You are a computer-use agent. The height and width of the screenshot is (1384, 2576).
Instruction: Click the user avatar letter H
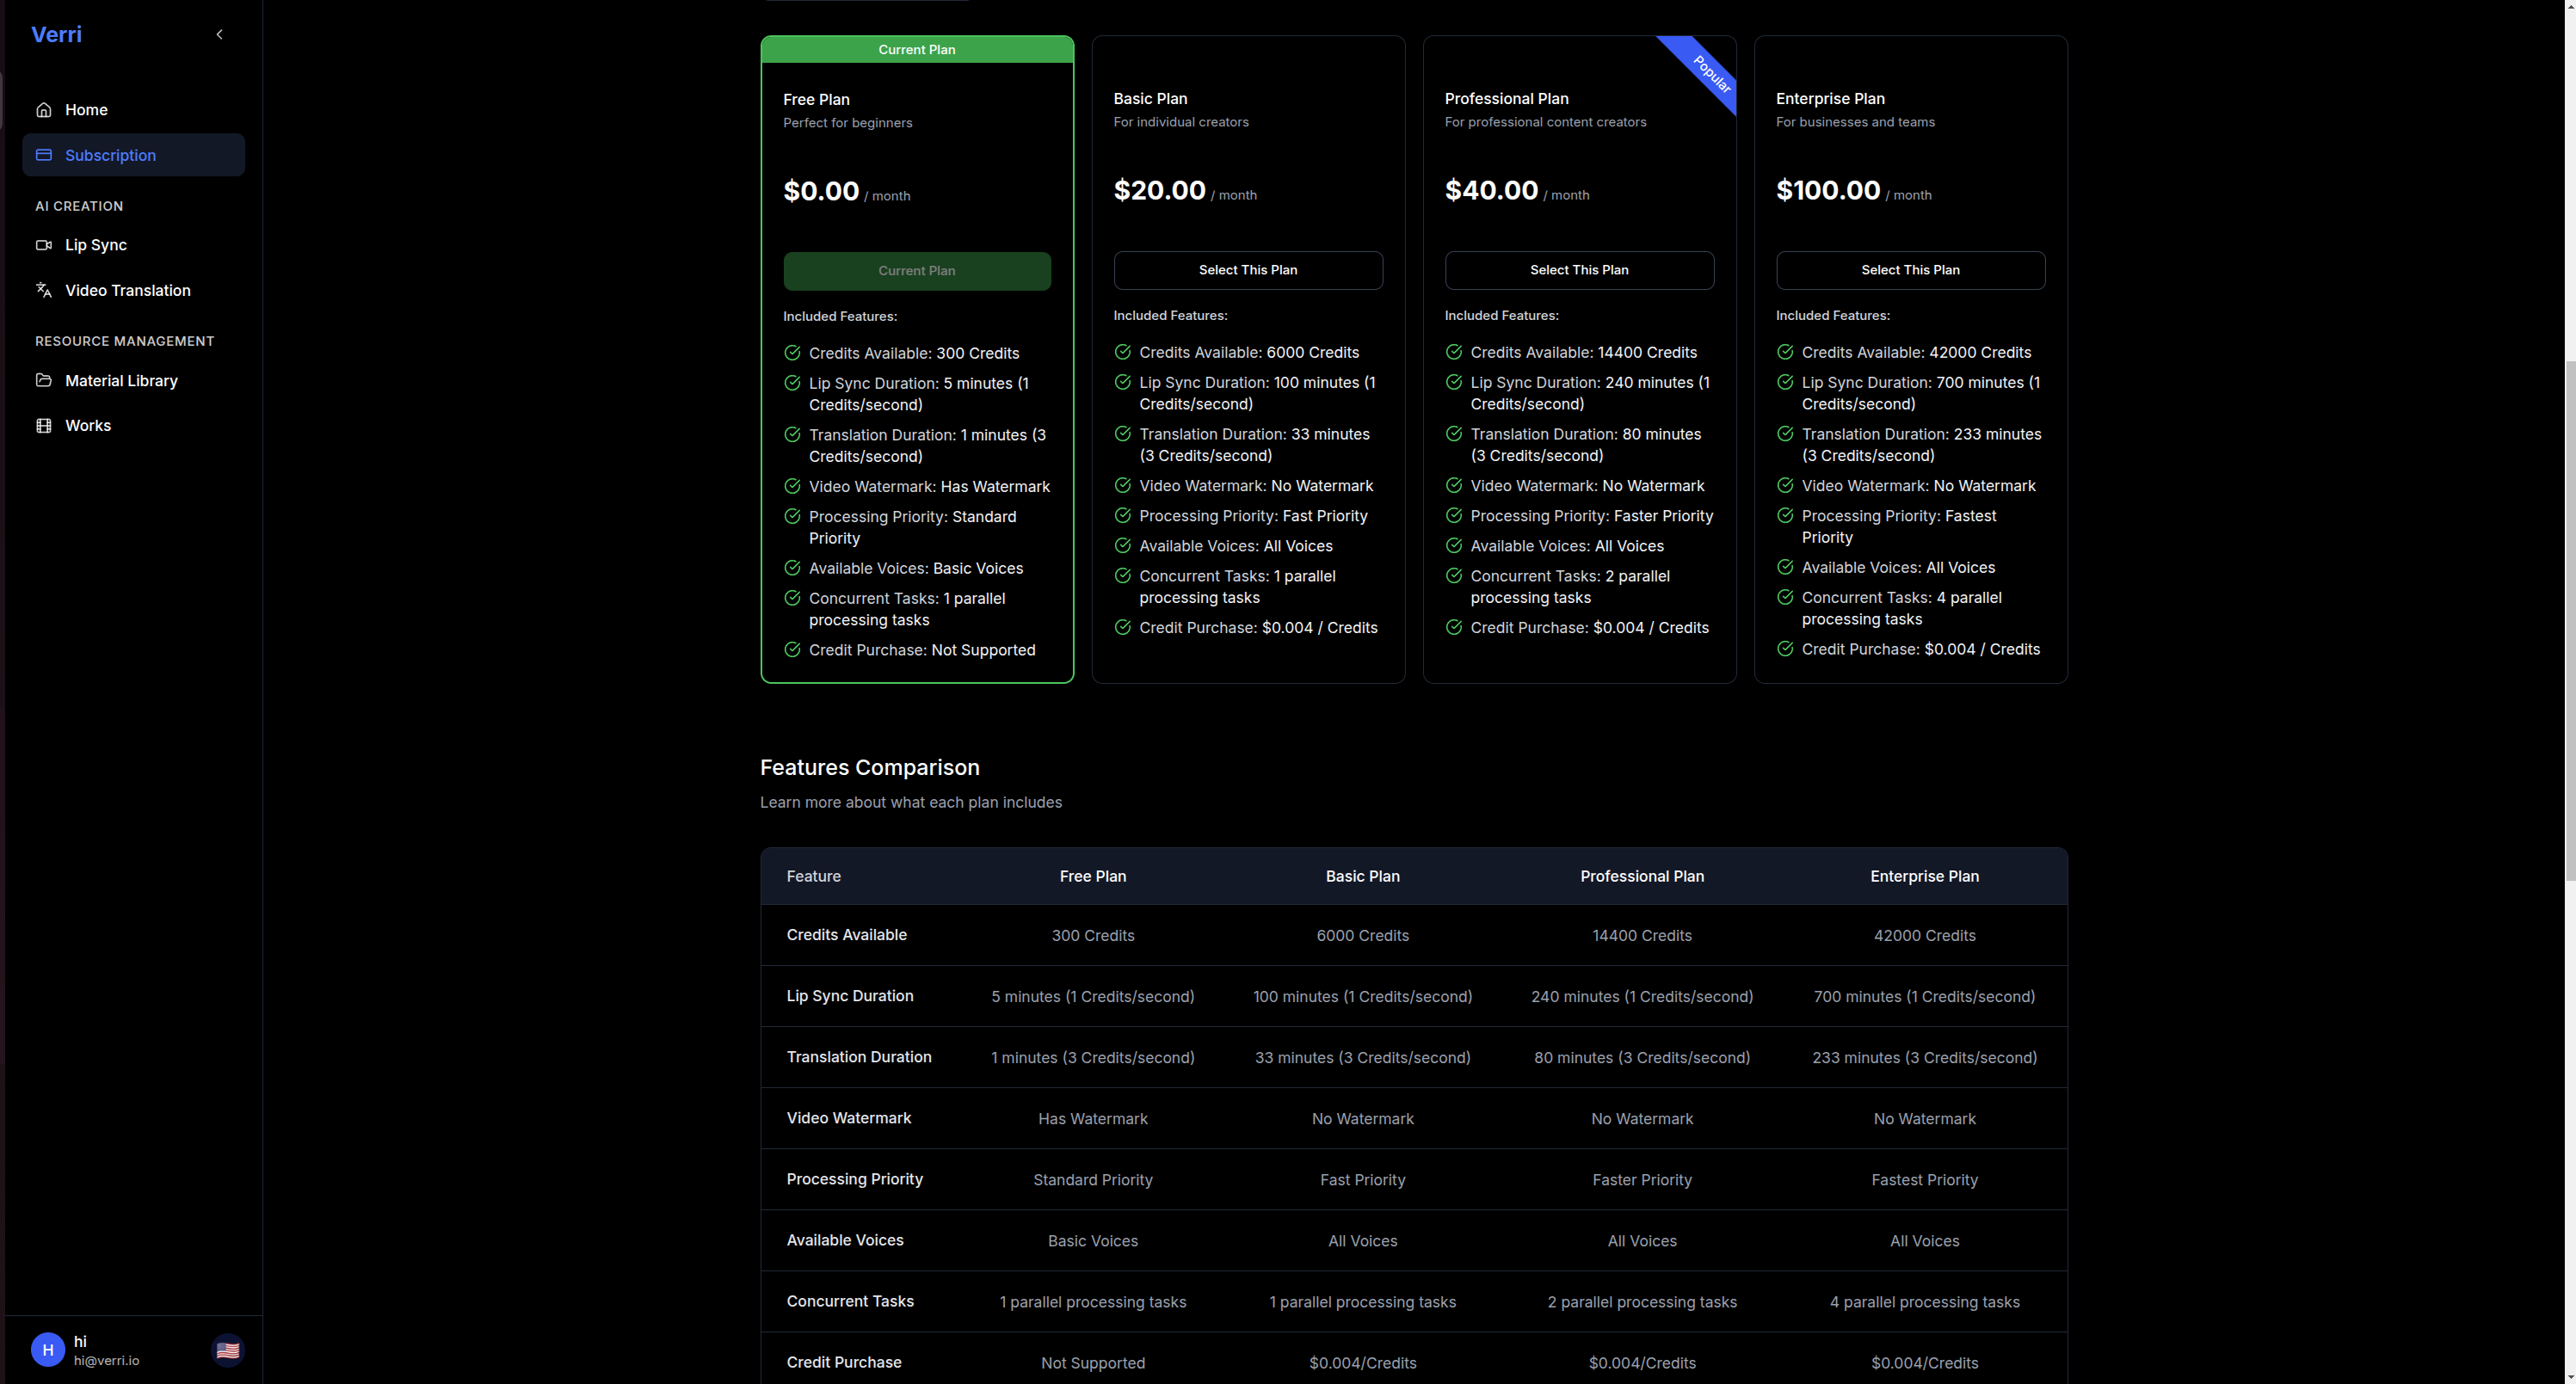(47, 1350)
